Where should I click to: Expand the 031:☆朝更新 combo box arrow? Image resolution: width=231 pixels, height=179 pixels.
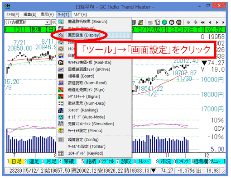tap(48, 22)
